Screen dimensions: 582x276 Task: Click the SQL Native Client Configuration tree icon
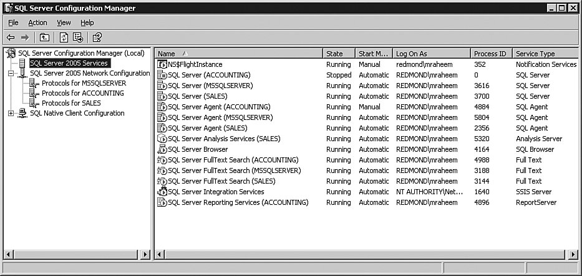tap(22, 113)
